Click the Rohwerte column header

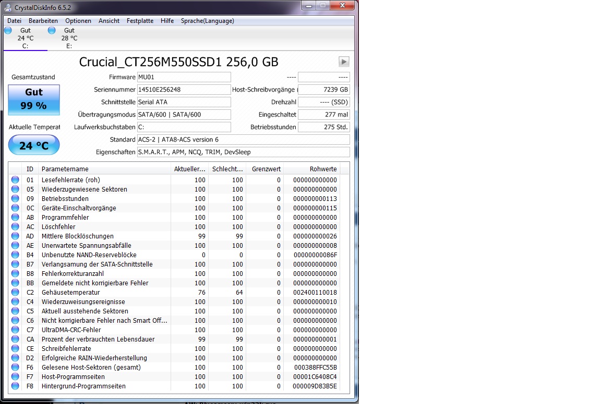pyautogui.click(x=311, y=169)
